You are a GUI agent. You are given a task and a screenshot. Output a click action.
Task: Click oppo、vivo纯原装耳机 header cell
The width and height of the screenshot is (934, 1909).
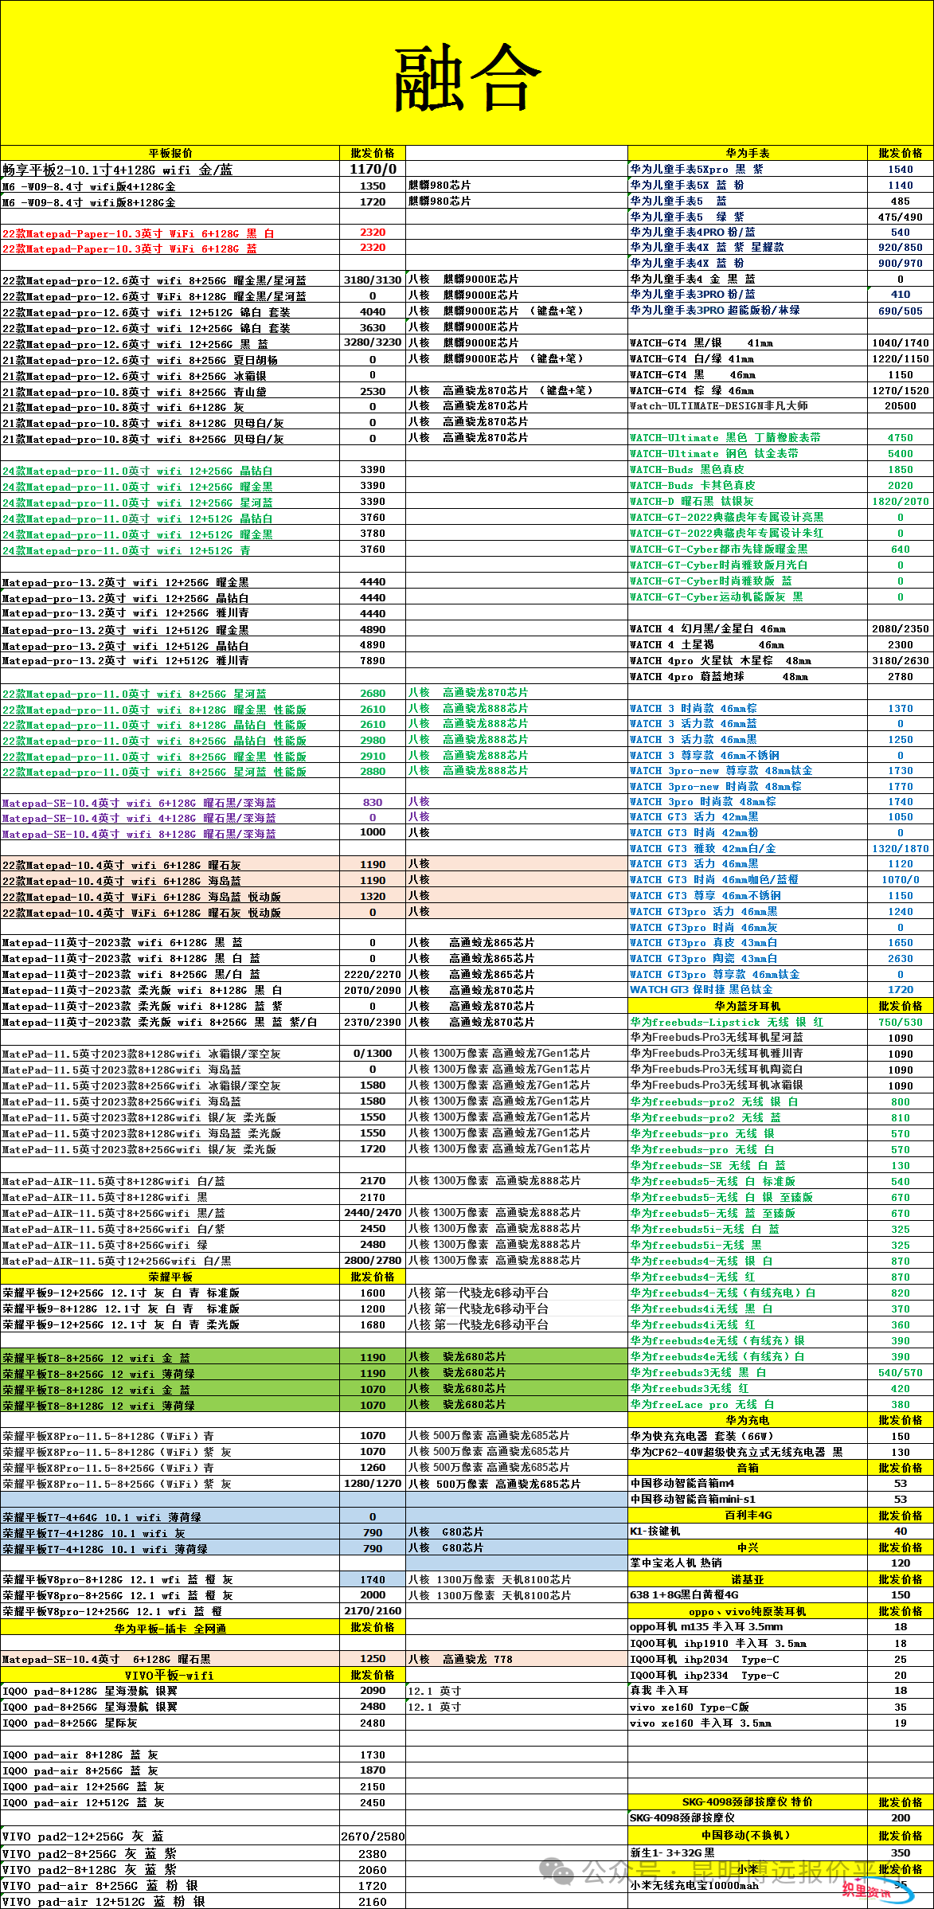point(748,1611)
